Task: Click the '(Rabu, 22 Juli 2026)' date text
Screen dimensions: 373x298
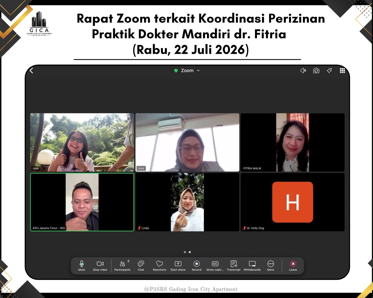Action: (x=191, y=50)
